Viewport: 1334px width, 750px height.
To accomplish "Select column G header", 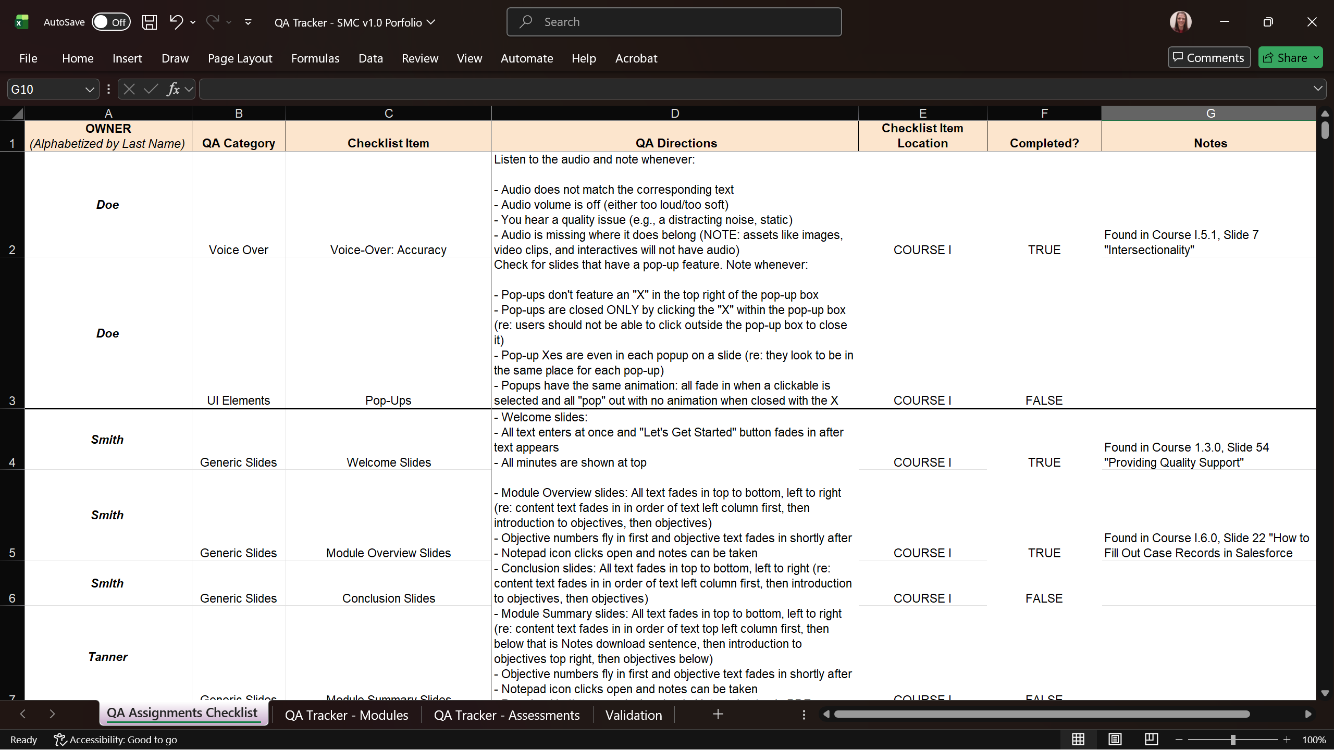I will tap(1210, 114).
